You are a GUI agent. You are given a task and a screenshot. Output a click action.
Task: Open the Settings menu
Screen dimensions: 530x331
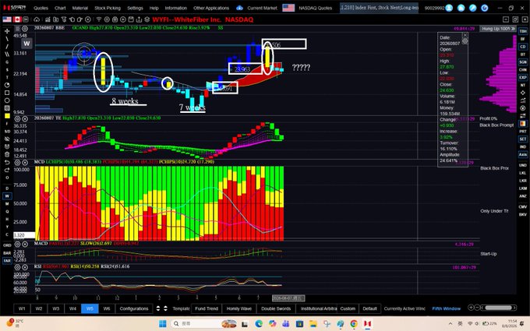click(135, 8)
